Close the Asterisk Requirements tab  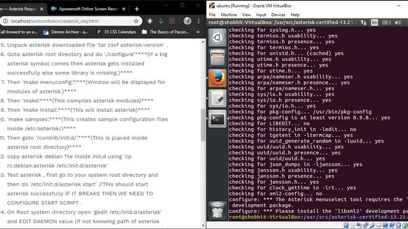pyautogui.click(x=41, y=9)
